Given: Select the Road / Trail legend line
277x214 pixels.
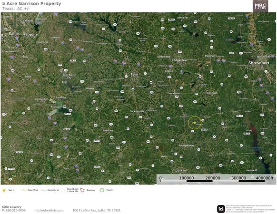Looking at the screenshot, I should point(23,190).
